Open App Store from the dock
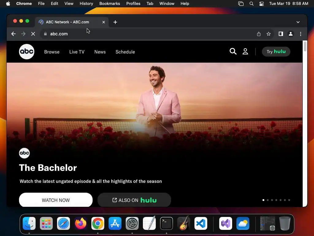 pos(115,223)
